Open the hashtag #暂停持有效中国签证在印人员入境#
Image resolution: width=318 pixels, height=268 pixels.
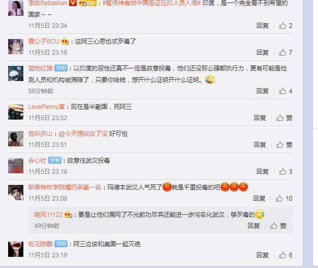tap(151, 3)
